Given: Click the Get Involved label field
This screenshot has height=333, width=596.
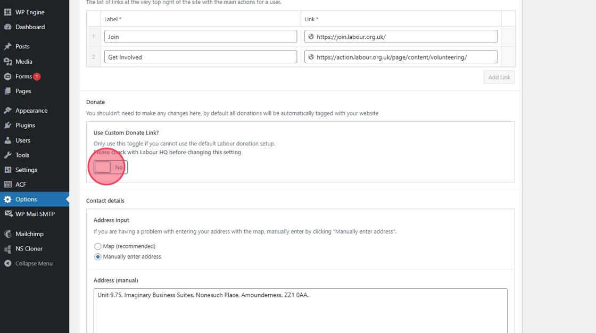Looking at the screenshot, I should (201, 57).
